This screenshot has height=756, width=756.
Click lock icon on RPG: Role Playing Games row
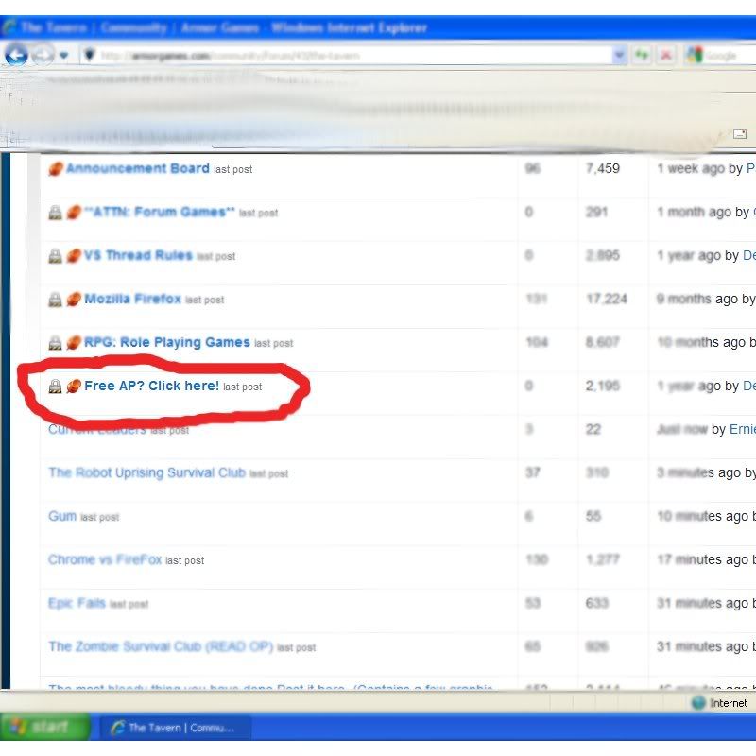[56, 343]
